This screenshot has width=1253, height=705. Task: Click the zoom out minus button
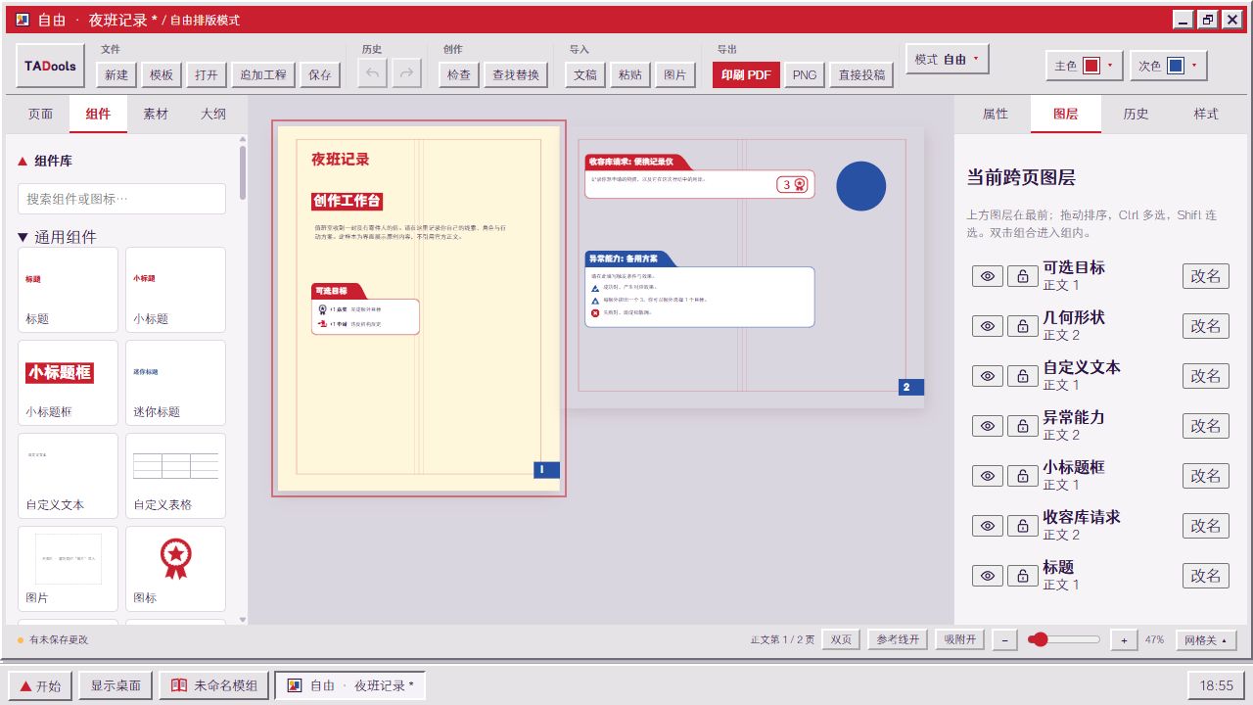pos(1004,640)
